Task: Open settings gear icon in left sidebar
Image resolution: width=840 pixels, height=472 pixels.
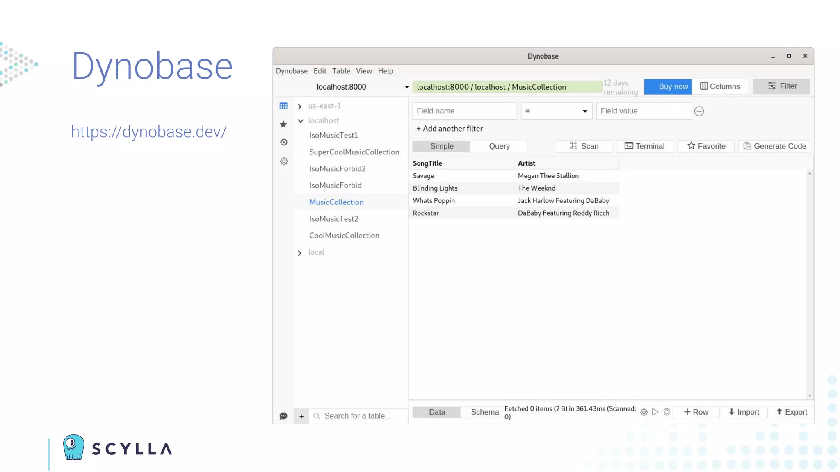Action: pos(283,161)
